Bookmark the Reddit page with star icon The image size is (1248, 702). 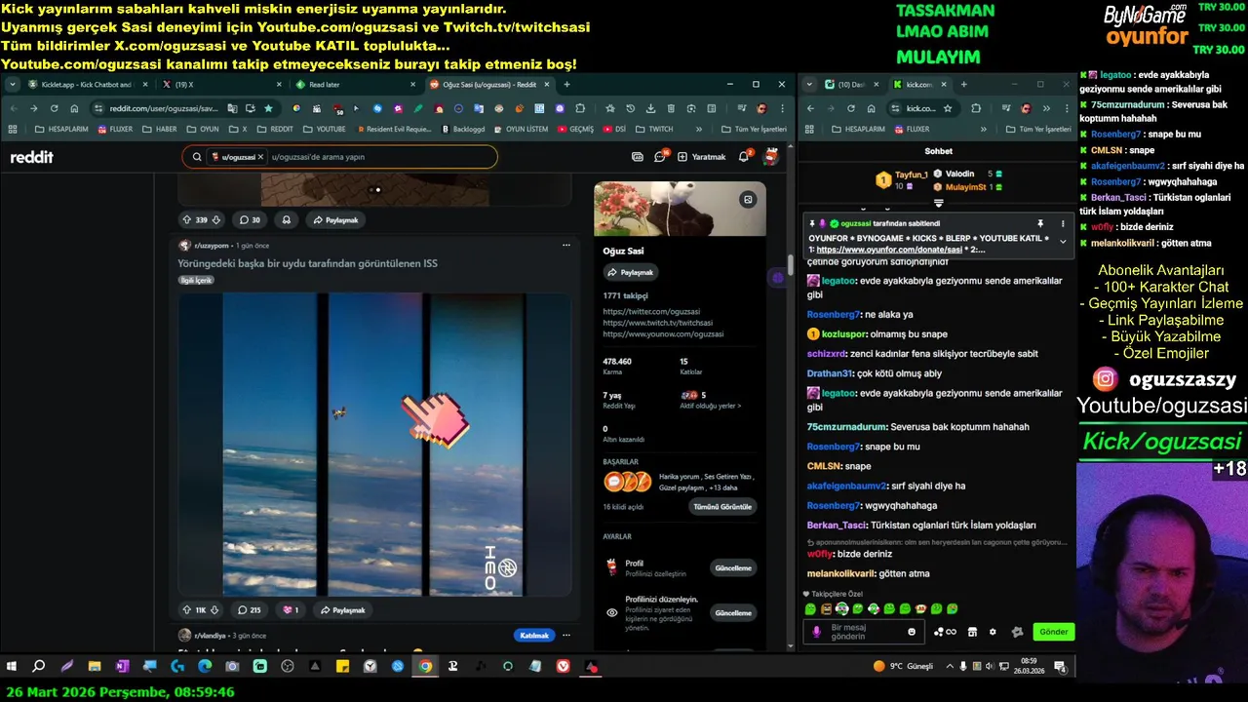pyautogui.click(x=268, y=108)
